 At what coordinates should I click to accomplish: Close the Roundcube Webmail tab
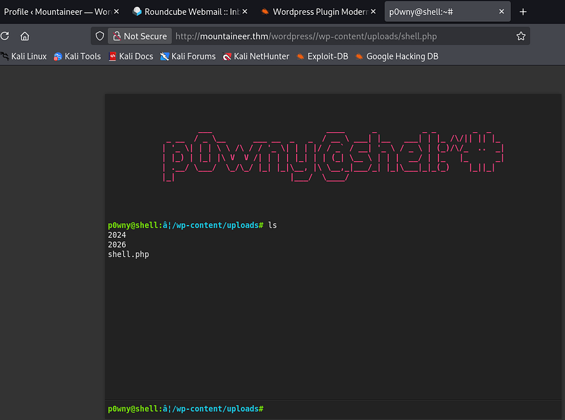[245, 12]
